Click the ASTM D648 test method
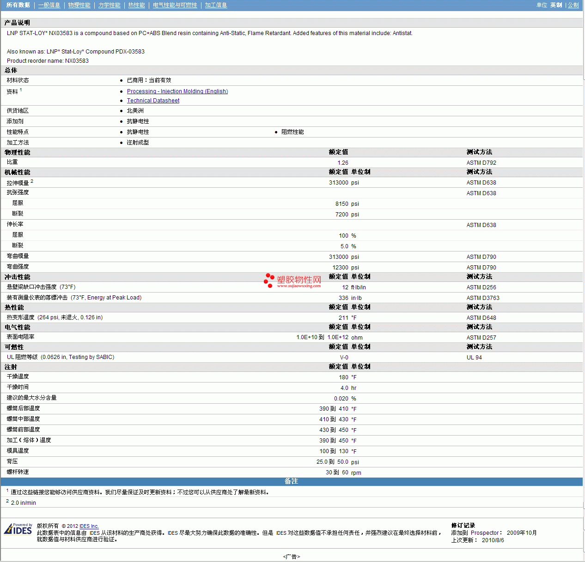Viewport: 585px width, 562px height. pos(481,318)
